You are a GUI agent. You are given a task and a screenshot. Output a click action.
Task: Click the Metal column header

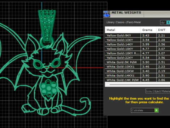click(x=123, y=30)
